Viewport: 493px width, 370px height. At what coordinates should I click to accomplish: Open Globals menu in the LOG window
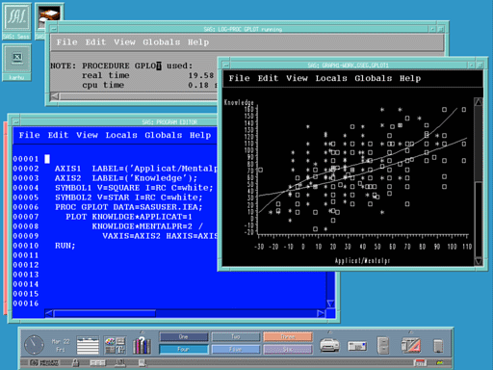162,42
